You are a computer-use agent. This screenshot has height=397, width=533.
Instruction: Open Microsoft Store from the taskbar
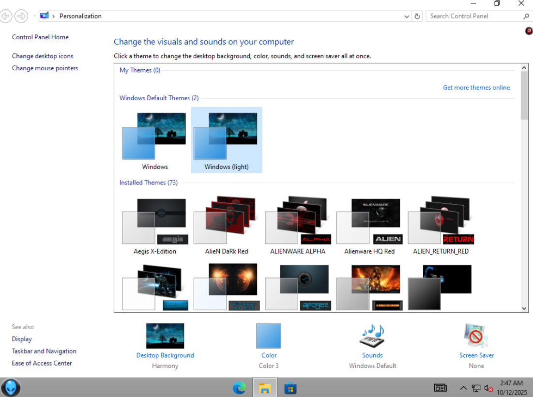290,388
